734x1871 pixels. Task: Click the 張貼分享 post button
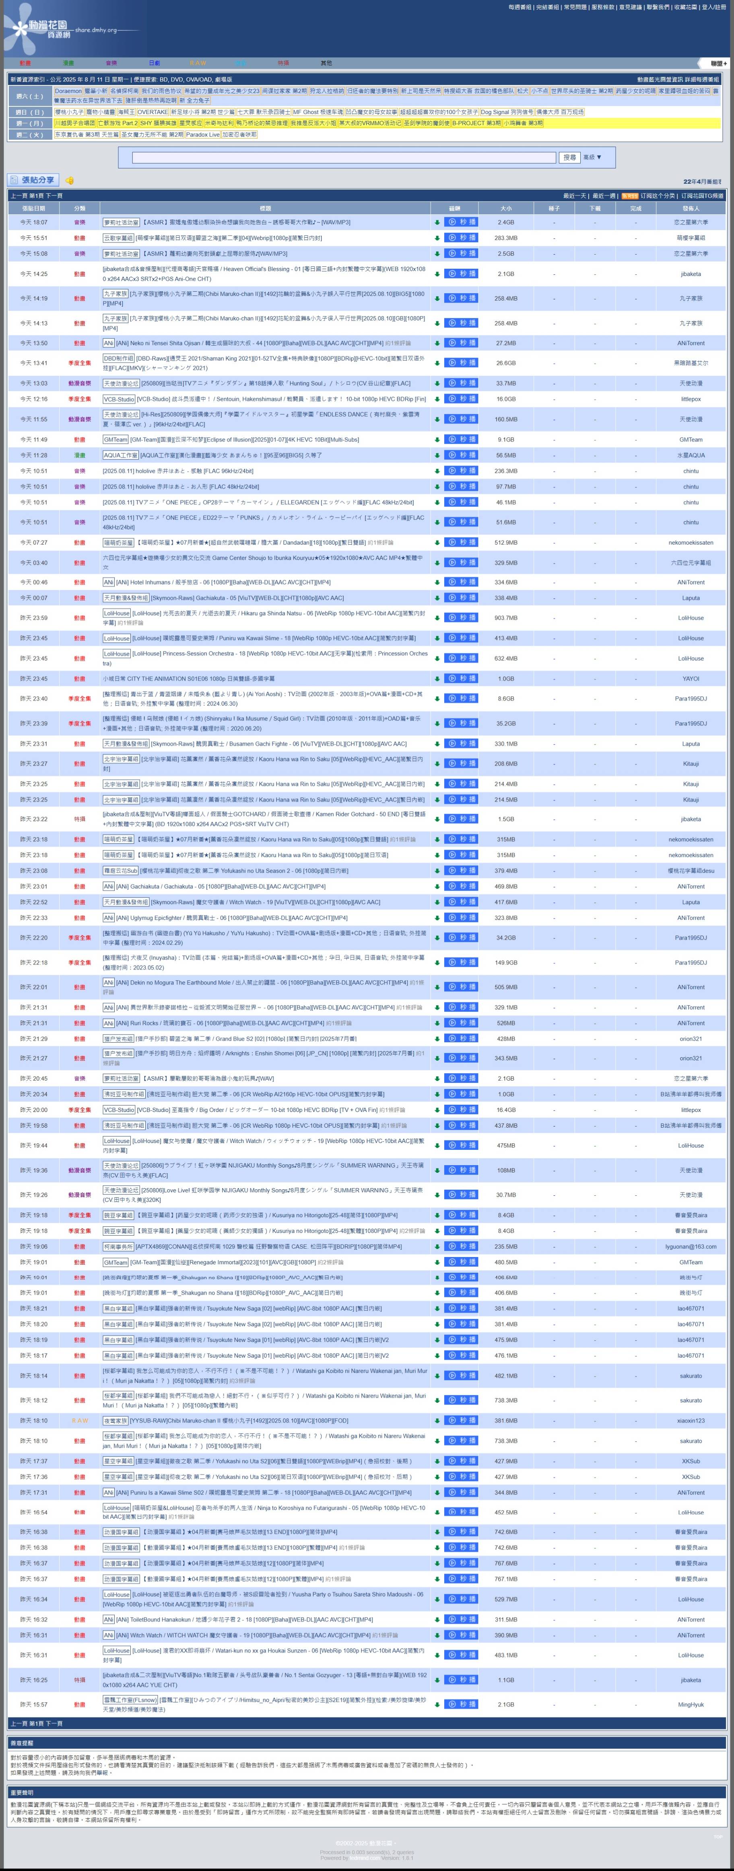click(33, 180)
